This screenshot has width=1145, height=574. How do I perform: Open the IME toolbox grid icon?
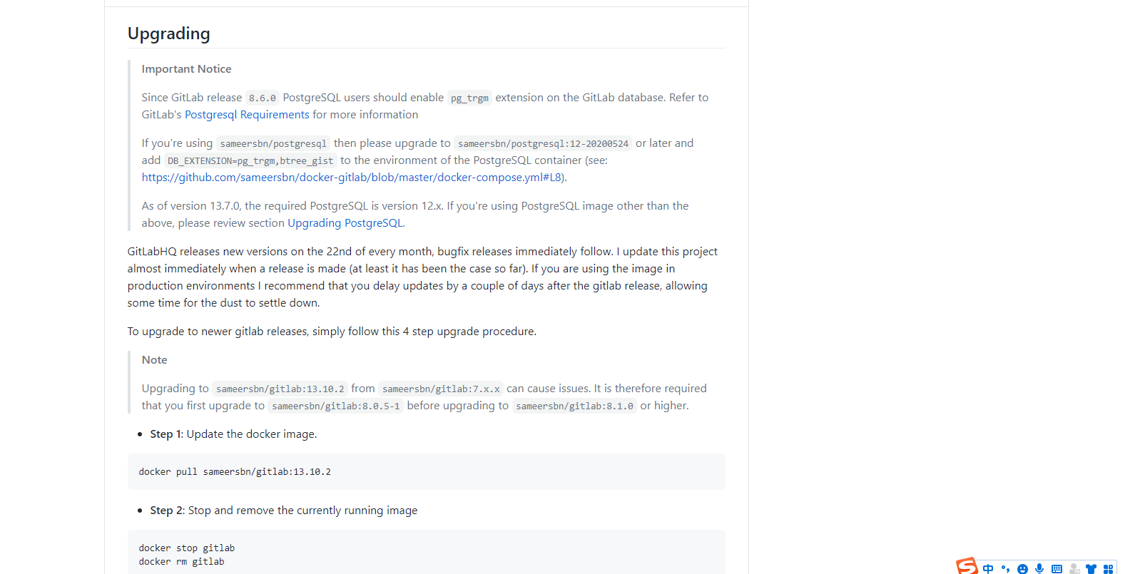click(1108, 568)
